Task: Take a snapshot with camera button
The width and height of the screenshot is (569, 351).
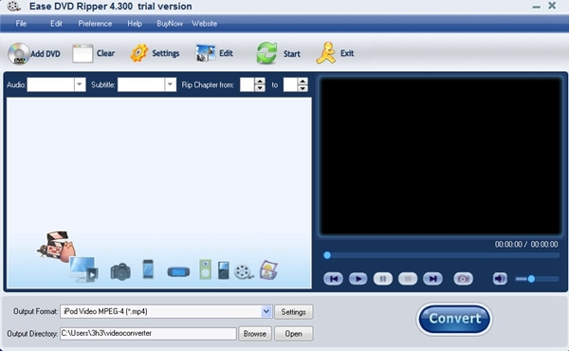Action: pyautogui.click(x=463, y=279)
